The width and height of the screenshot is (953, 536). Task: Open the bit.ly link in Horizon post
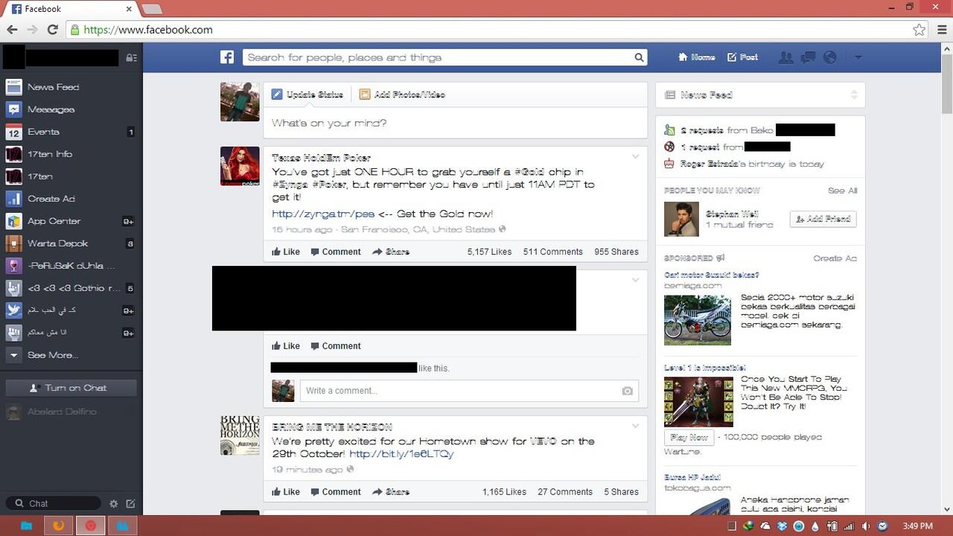(401, 454)
